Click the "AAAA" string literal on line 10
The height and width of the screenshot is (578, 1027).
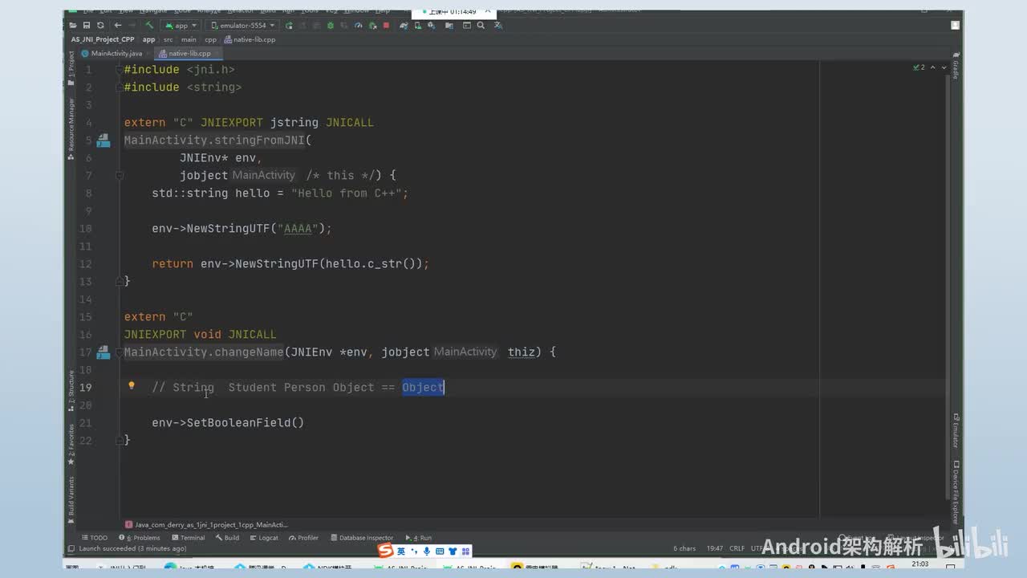(x=298, y=229)
